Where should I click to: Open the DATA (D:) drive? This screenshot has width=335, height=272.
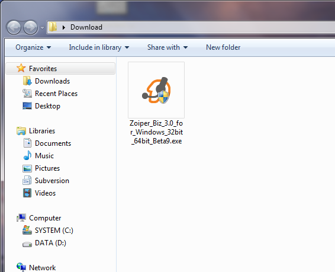(50, 243)
